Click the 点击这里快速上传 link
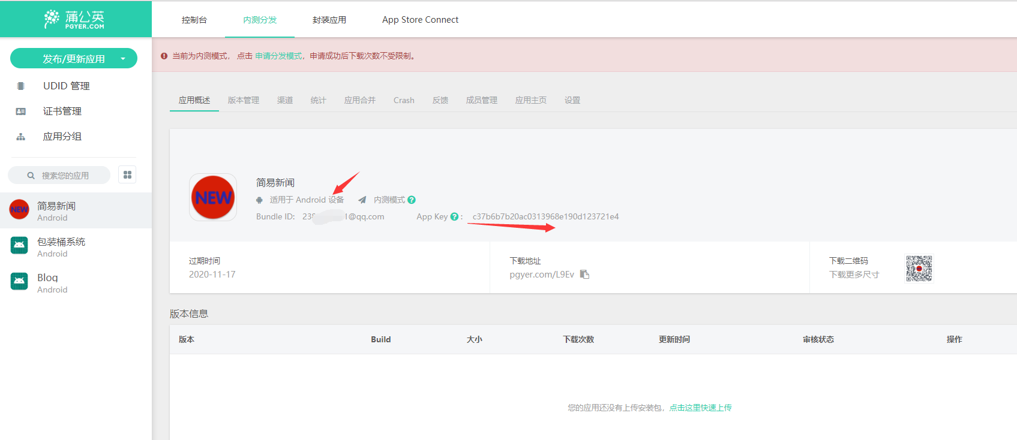This screenshot has width=1017, height=440. pos(700,408)
